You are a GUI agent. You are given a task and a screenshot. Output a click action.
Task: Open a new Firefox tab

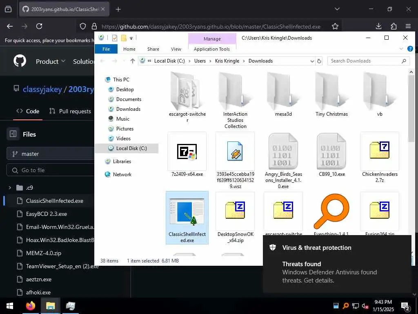click(x=118, y=9)
